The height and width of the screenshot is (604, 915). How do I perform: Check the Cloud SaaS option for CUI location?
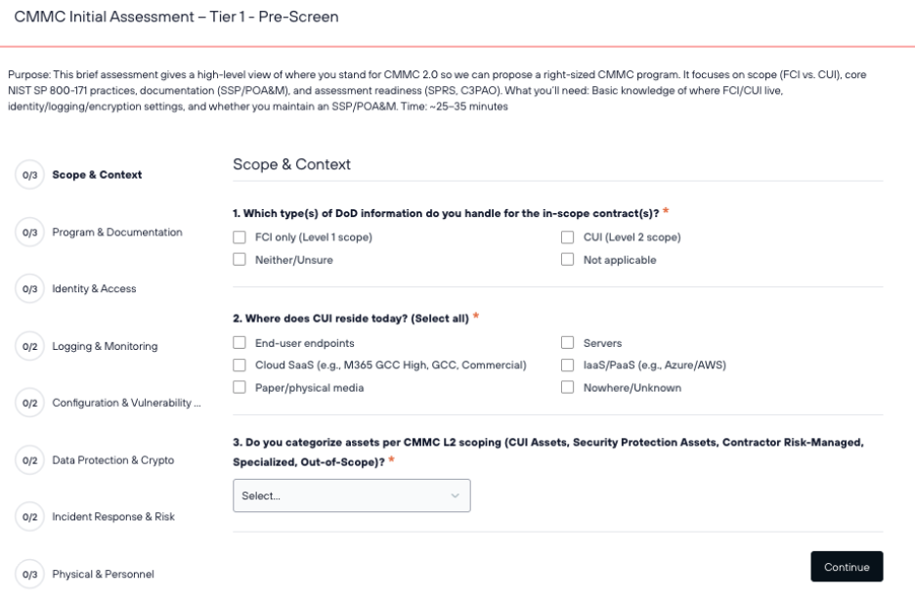point(238,364)
